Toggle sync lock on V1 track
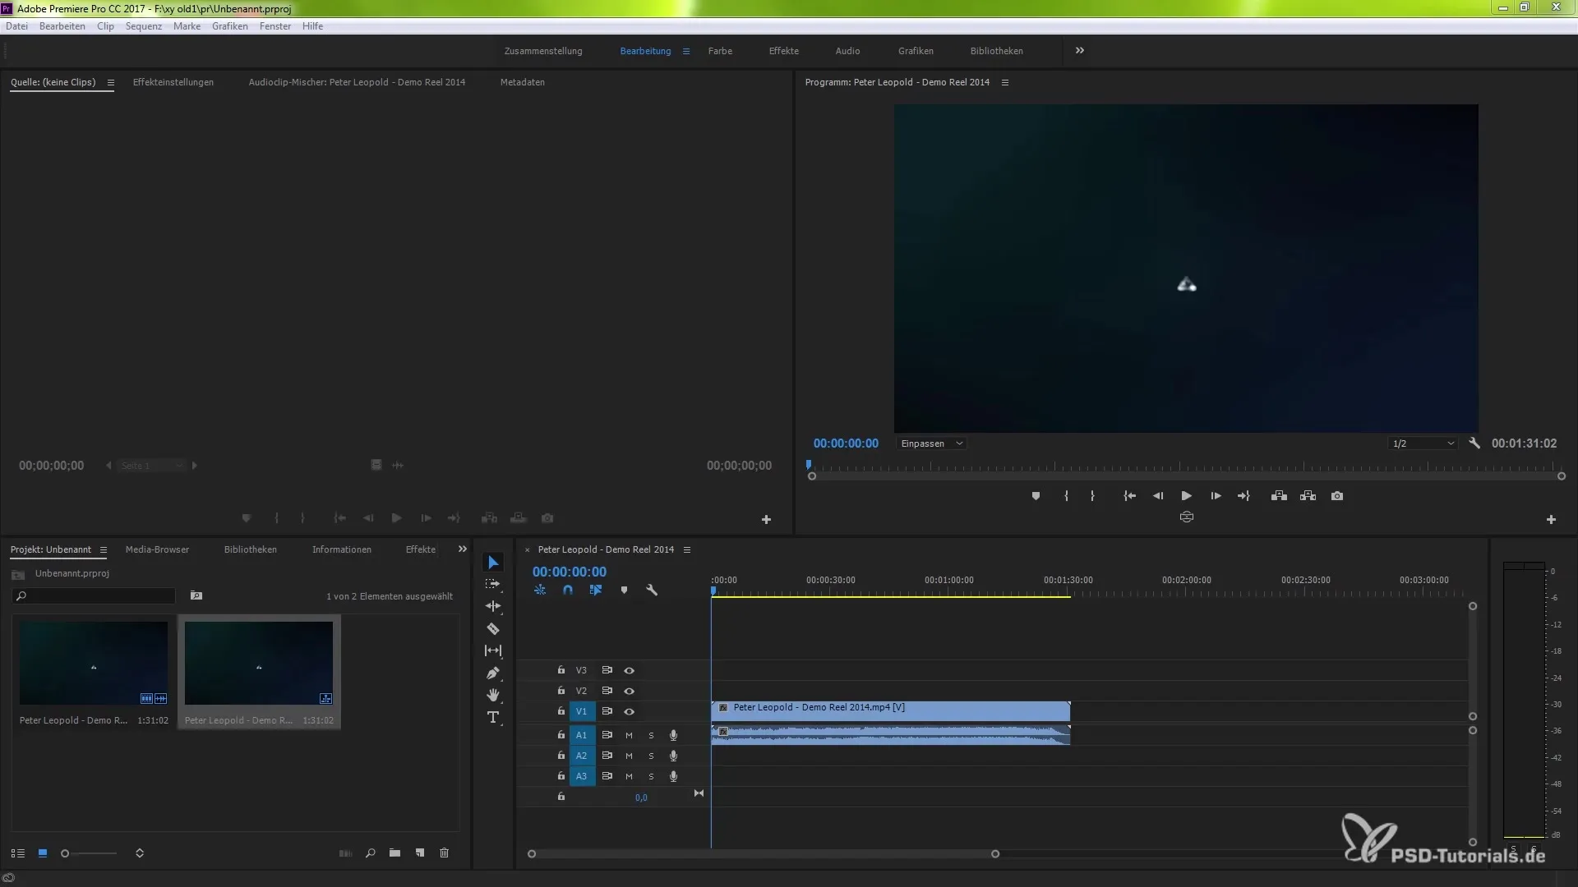 click(607, 712)
